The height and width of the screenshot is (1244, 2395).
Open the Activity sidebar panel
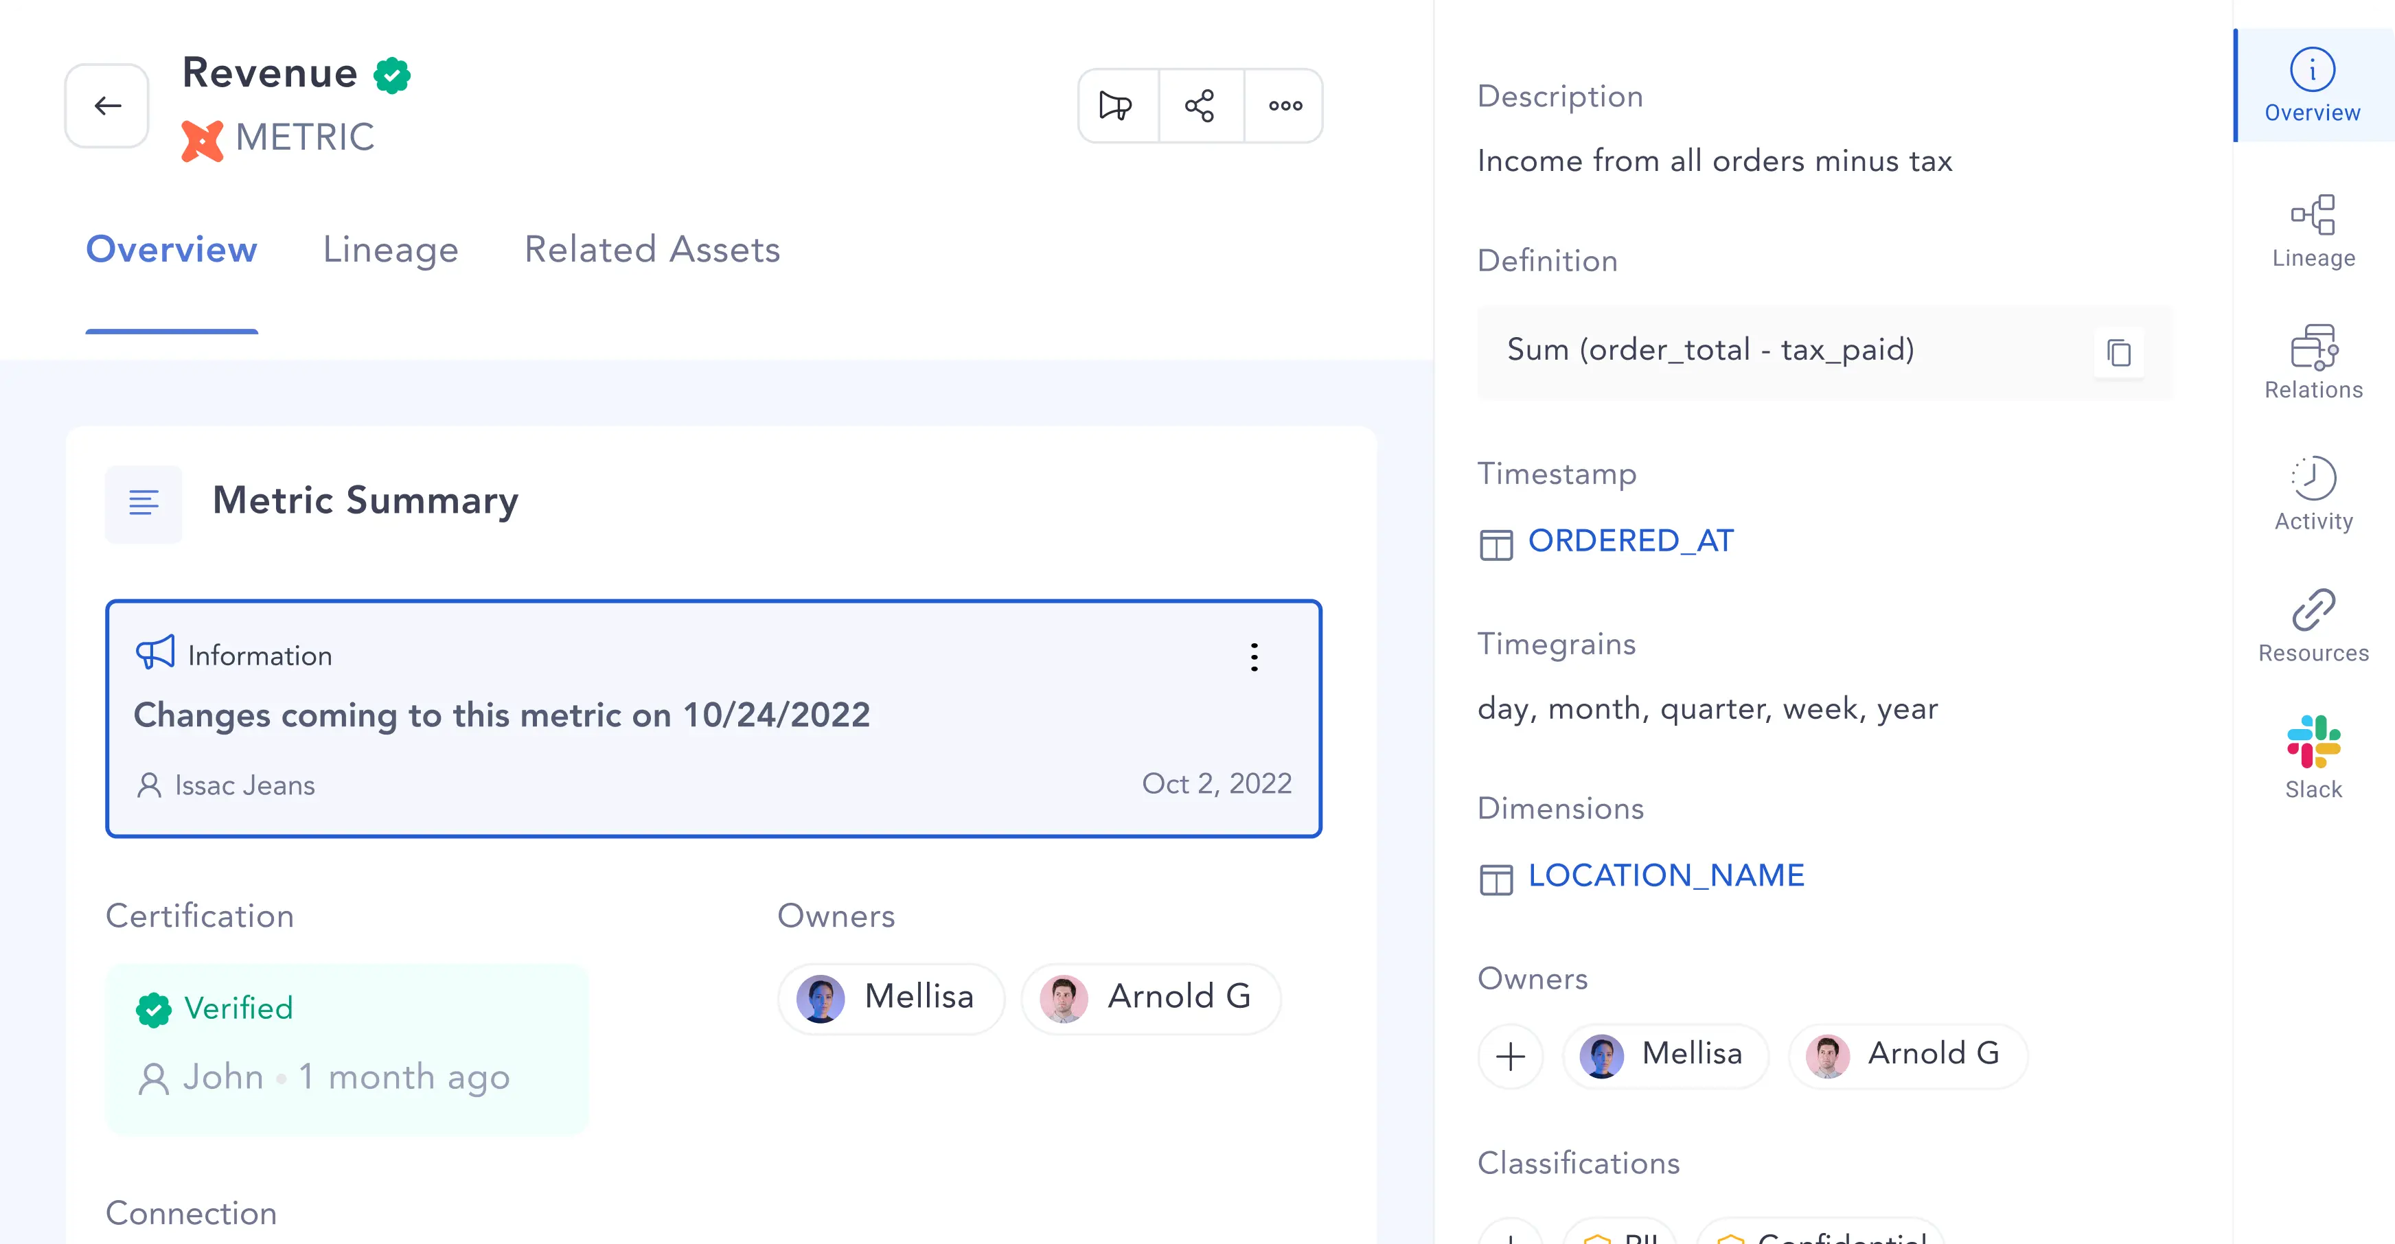click(x=2312, y=494)
